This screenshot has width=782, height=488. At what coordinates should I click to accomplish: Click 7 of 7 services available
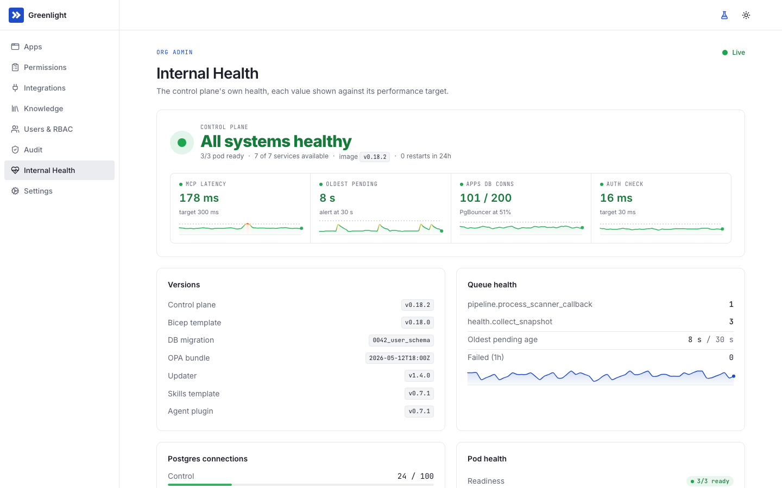point(291,156)
